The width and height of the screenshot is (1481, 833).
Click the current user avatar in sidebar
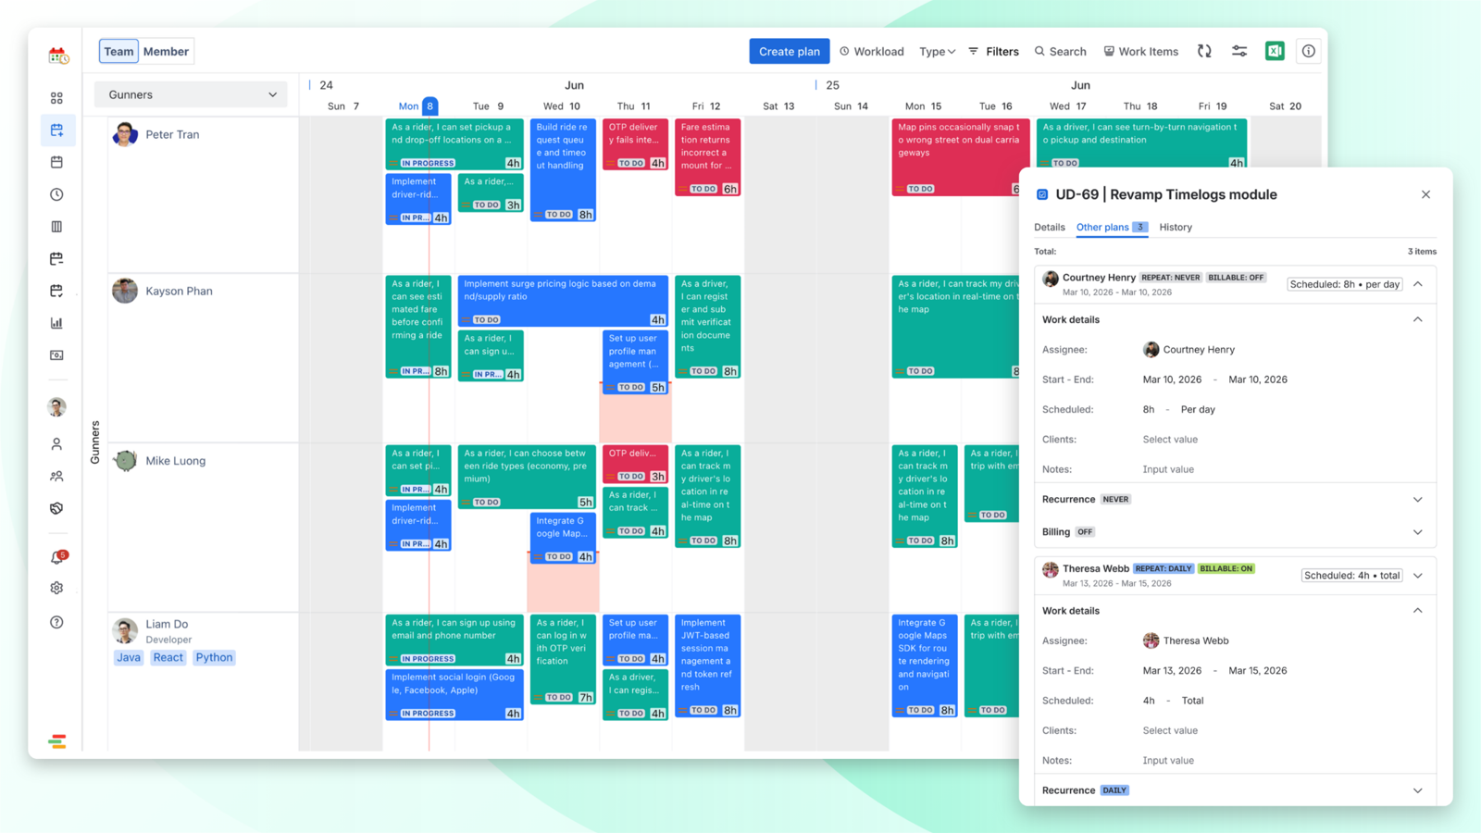56,407
